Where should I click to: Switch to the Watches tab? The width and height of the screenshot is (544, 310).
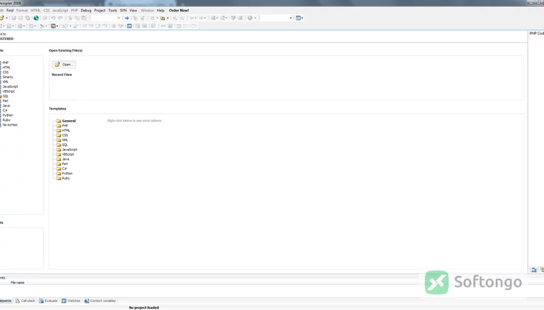pyautogui.click(x=71, y=300)
